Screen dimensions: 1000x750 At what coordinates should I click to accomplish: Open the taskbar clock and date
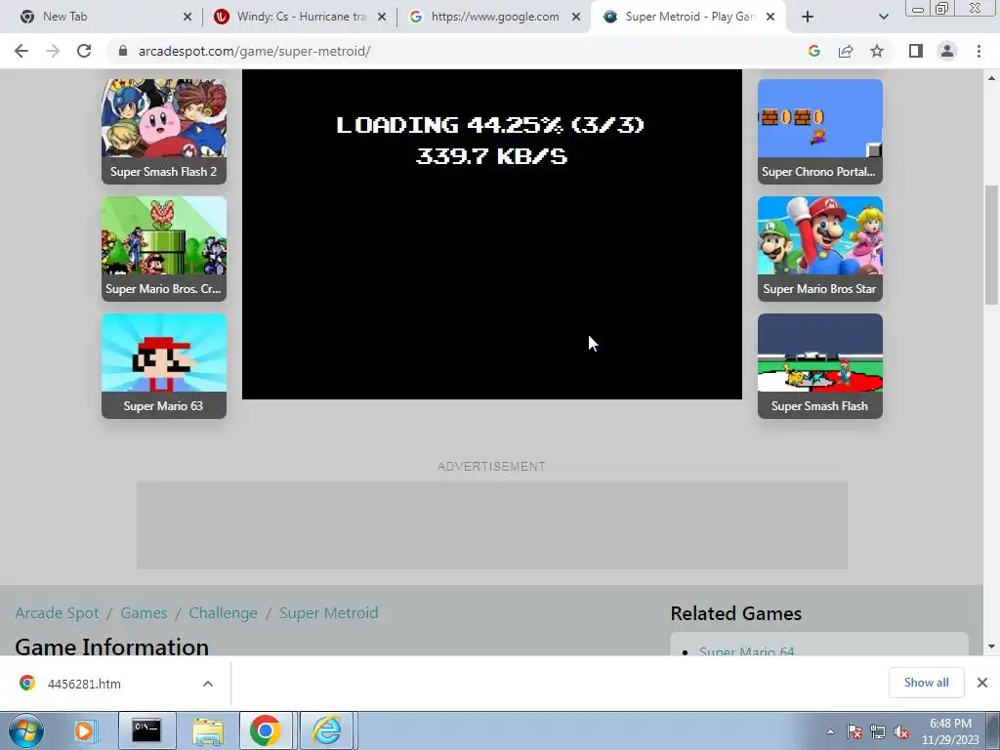(950, 731)
